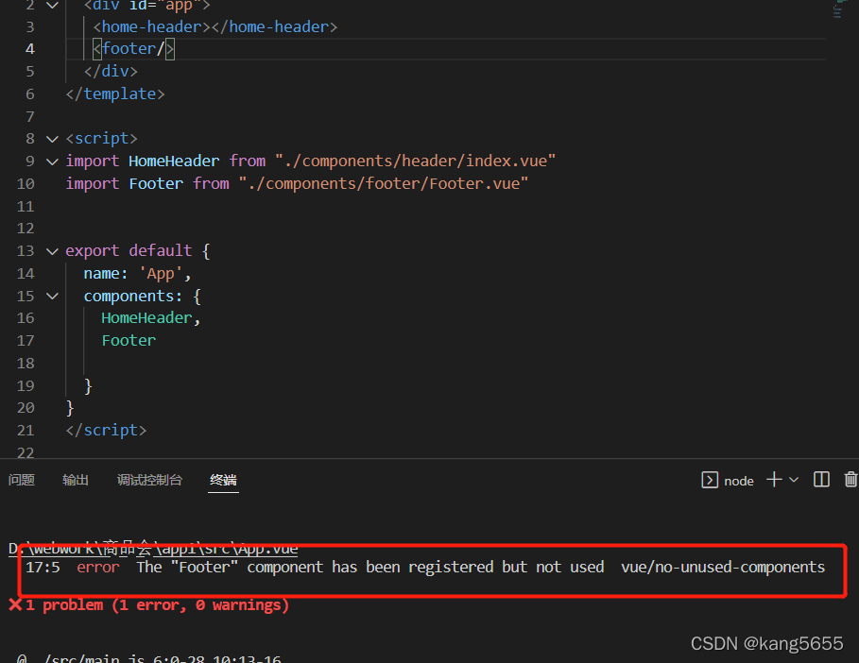Click the opening script tag on line 8
This screenshot has height=663, width=859.
pyautogui.click(x=101, y=139)
